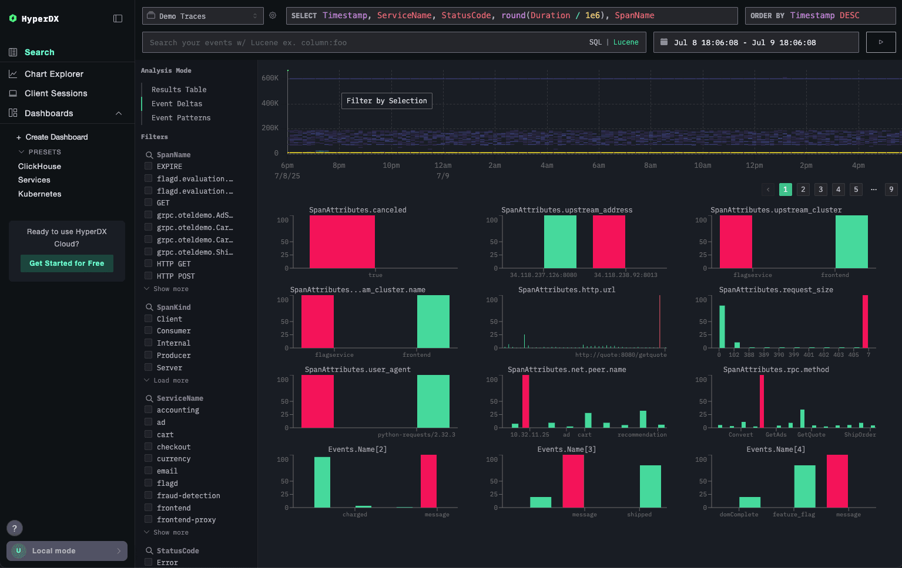Run the query with the play button

point(881,42)
